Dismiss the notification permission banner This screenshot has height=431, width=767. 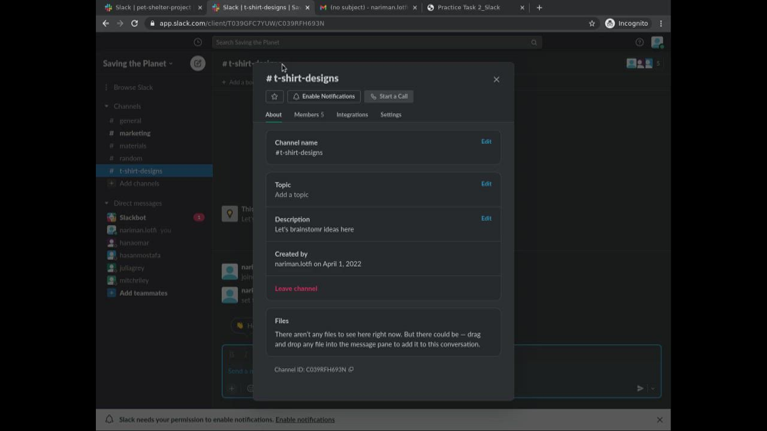[x=660, y=420]
